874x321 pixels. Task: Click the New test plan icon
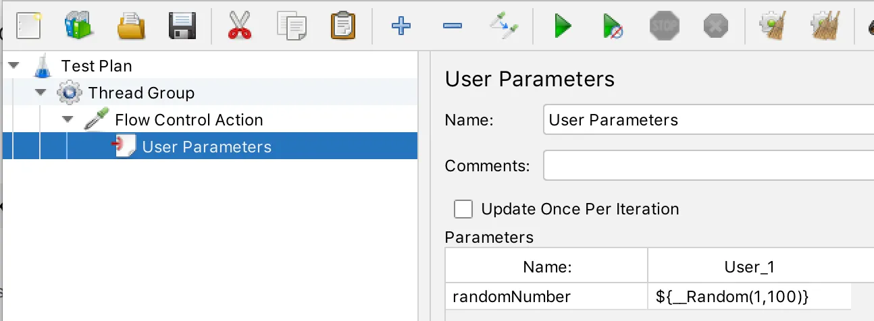click(x=28, y=26)
